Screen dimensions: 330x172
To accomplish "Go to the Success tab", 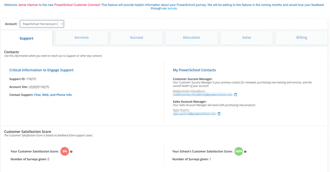I will tap(136, 38).
